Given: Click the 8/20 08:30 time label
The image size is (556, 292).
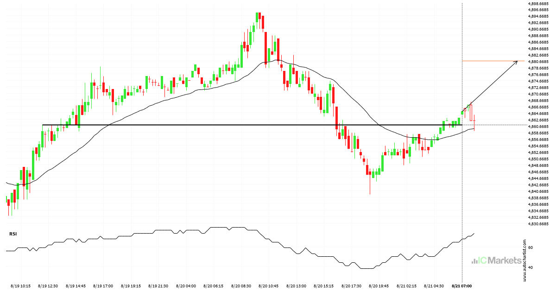Looking at the screenshot, I should (241, 286).
